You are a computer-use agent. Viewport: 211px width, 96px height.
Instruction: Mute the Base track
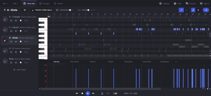pyautogui.click(x=16, y=63)
